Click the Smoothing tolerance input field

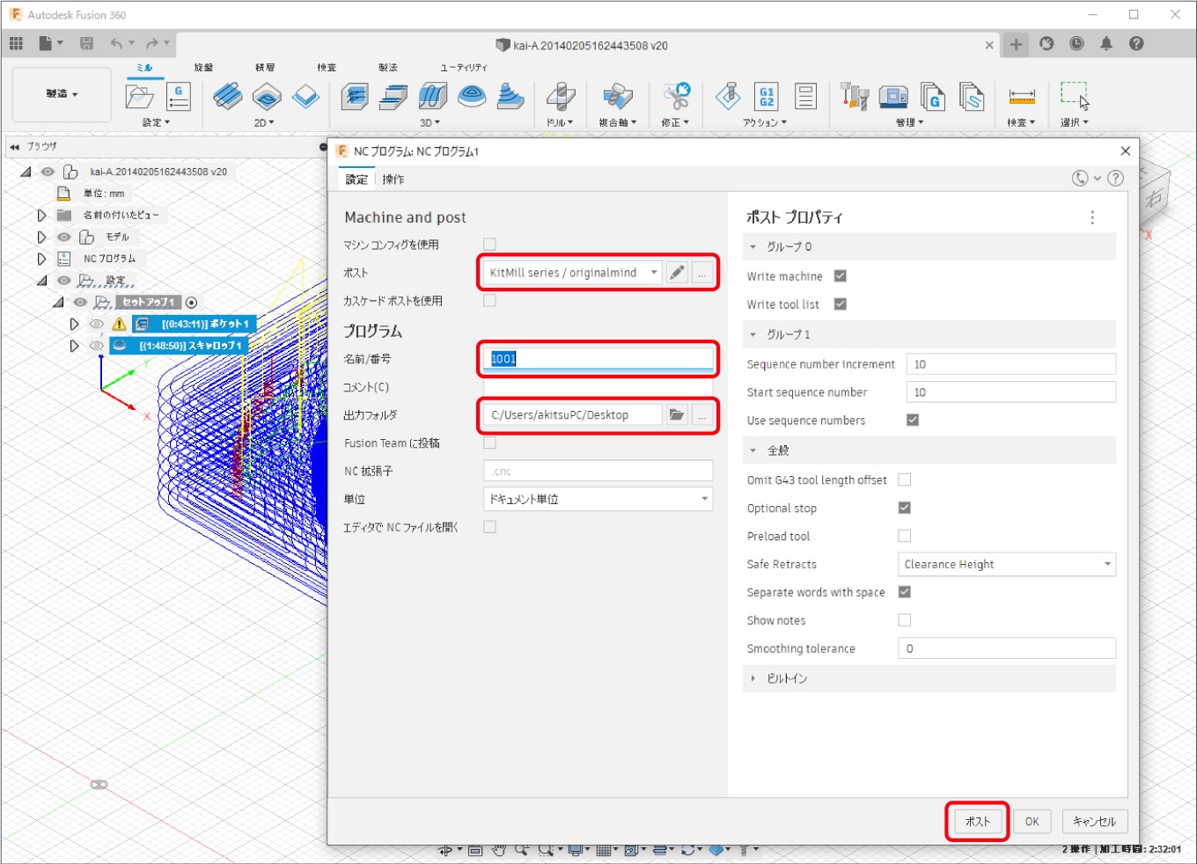coord(1007,648)
